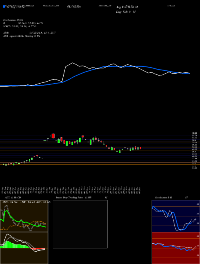Click the peak of the white price line
Screen dimensions: 200x264
click(x=72, y=63)
